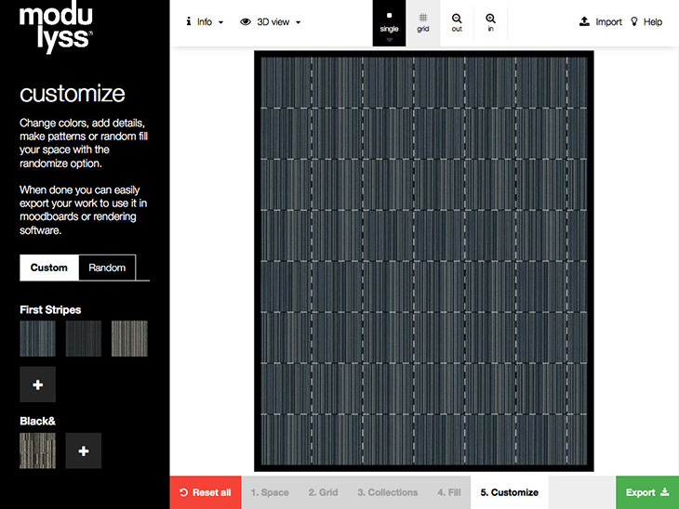Add a tile to First Stripes
The image size is (679, 509).
(37, 384)
